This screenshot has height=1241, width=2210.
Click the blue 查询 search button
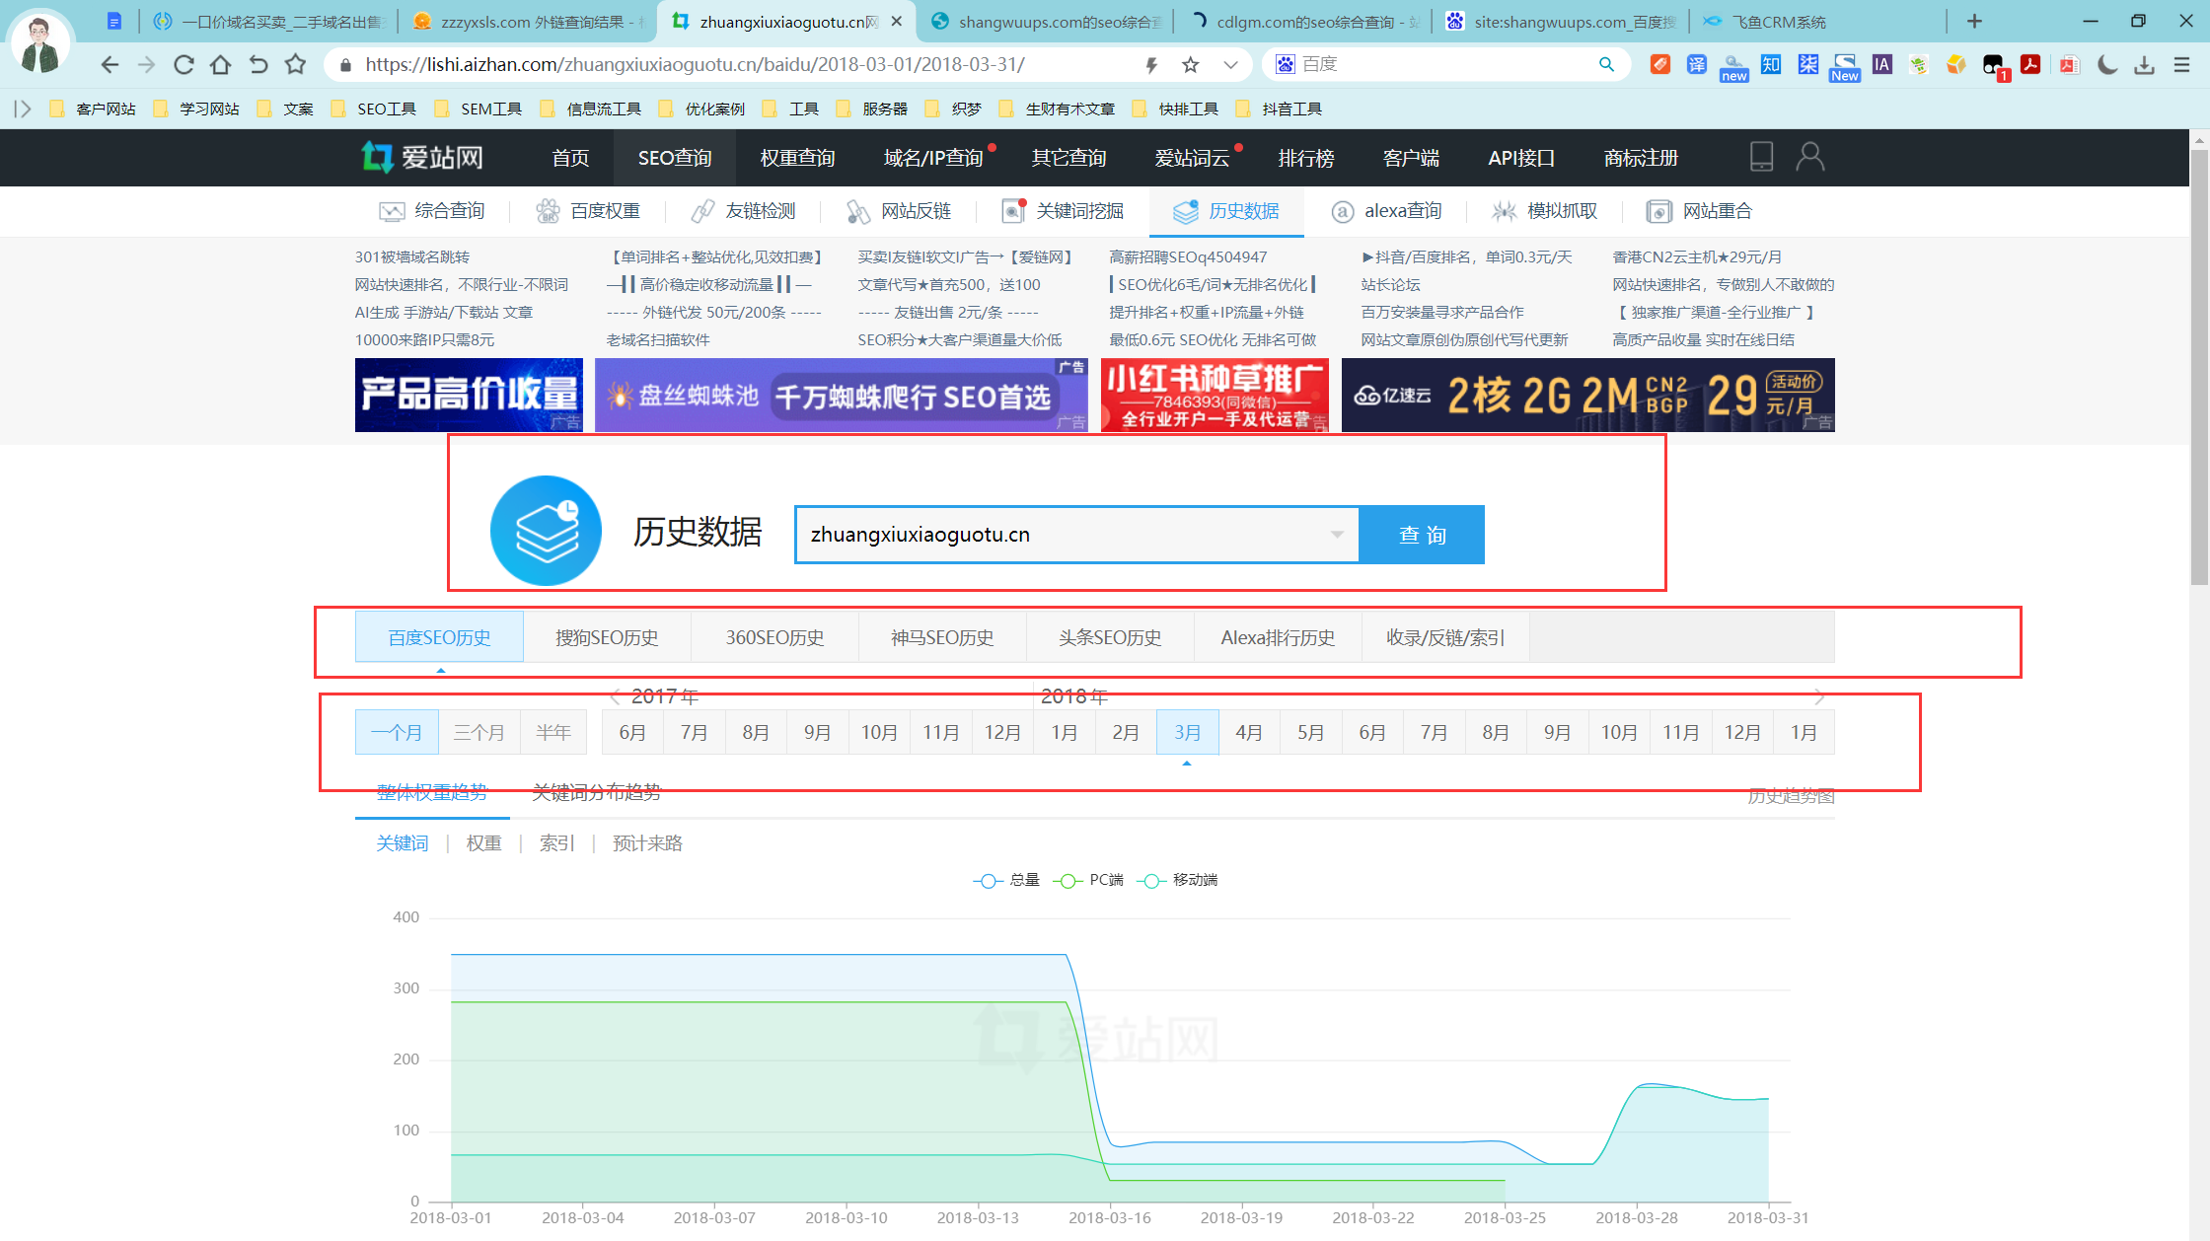click(1422, 534)
